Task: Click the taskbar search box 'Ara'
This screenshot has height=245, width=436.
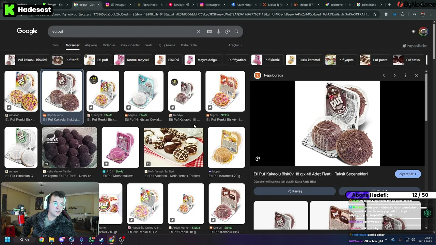Action: coord(25,240)
